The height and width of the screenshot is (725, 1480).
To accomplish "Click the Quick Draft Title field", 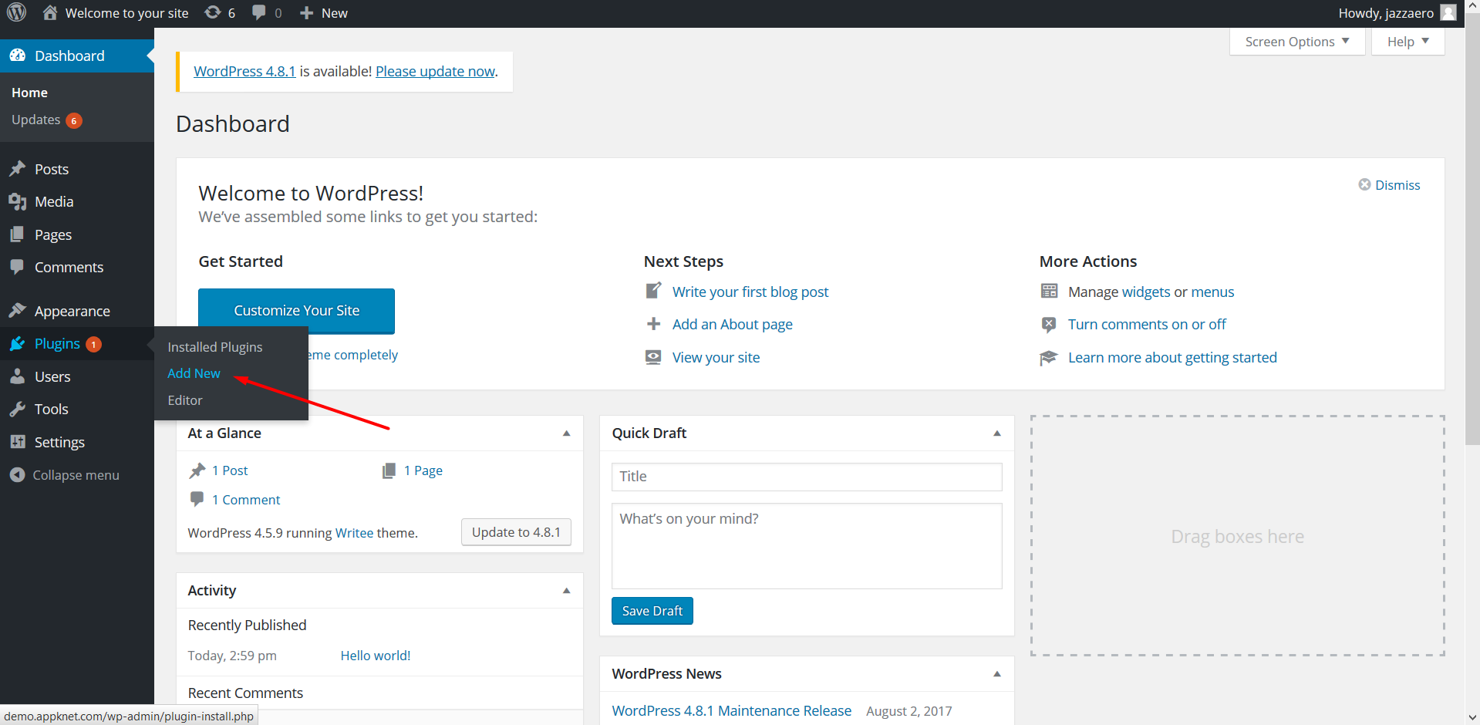I will [x=806, y=477].
